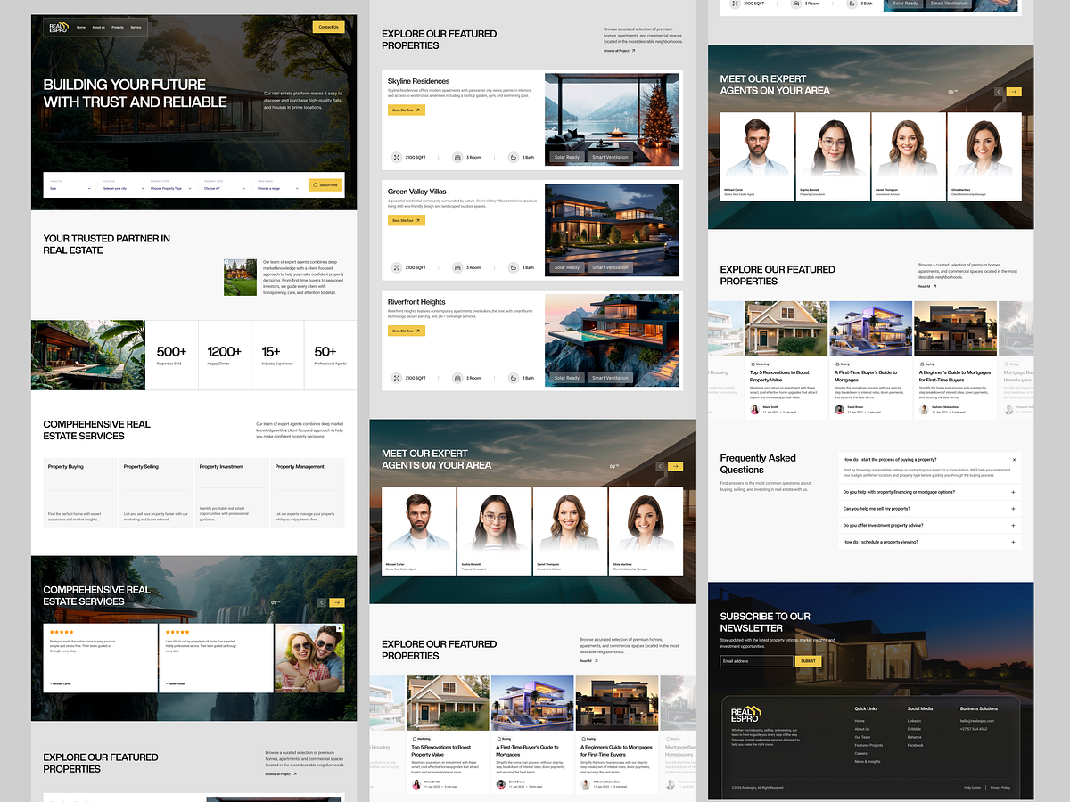Click the bath icon on Green Valley Villas card
Viewport: 1070px width, 802px height.
click(x=514, y=267)
